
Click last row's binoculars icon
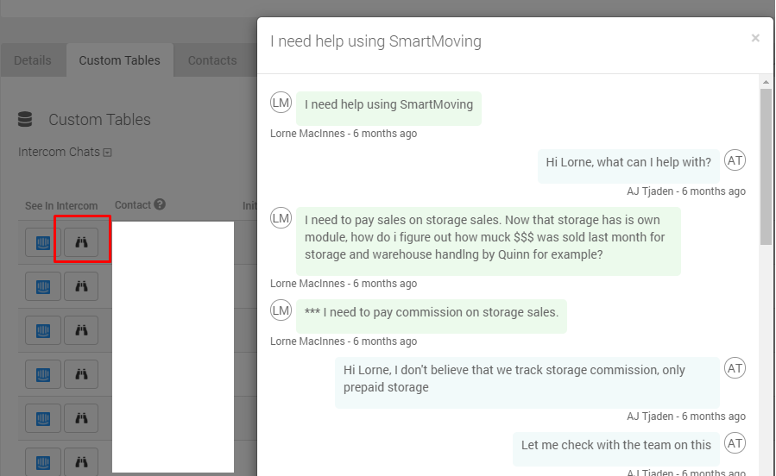point(81,461)
